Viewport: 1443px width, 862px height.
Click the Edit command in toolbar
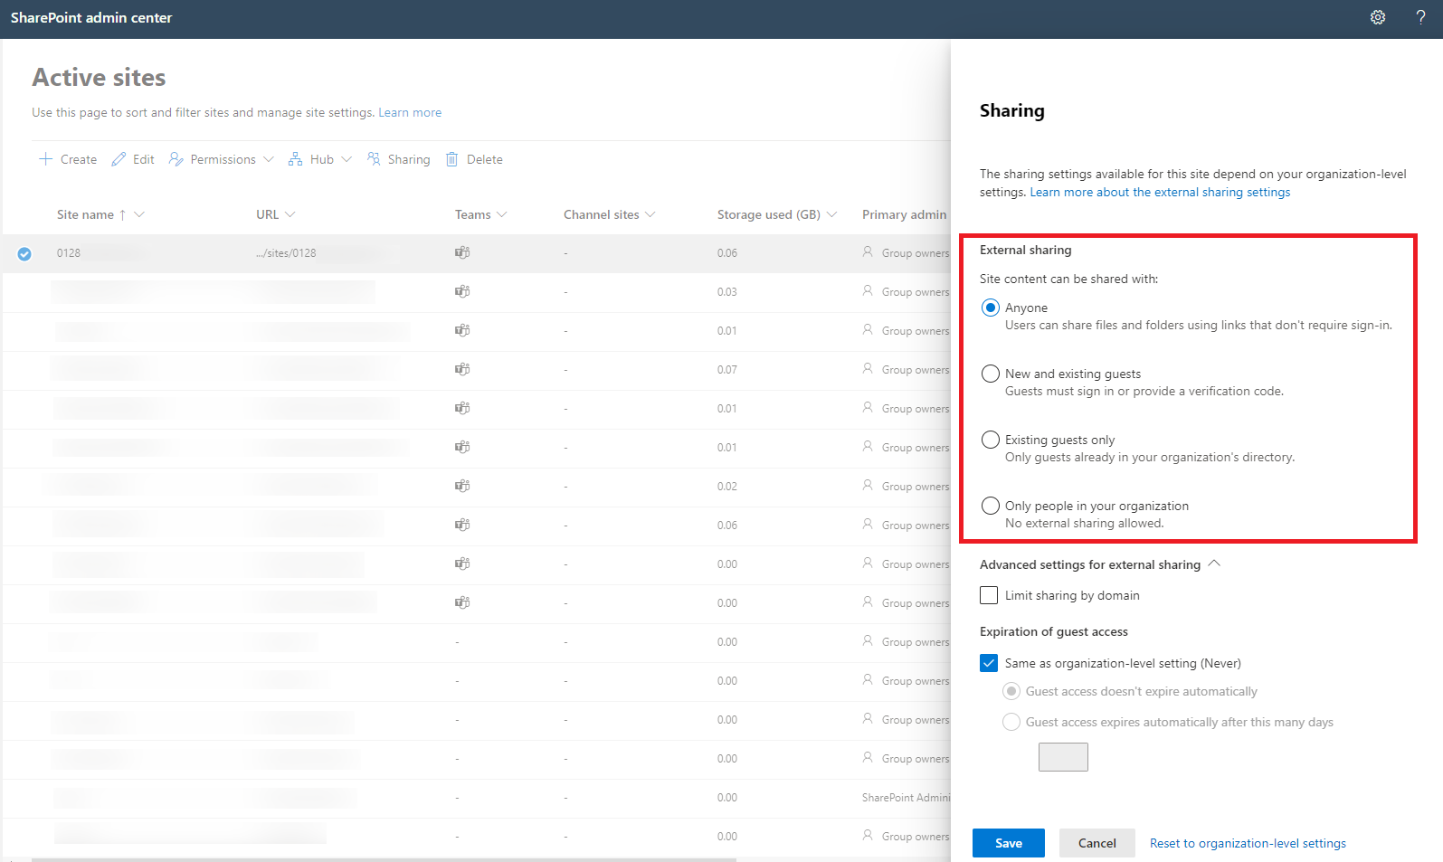pos(133,159)
